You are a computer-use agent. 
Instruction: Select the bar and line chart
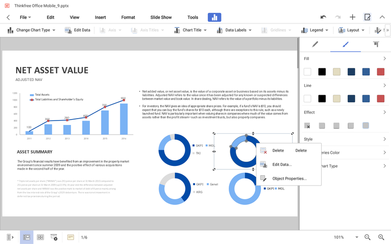72,116
